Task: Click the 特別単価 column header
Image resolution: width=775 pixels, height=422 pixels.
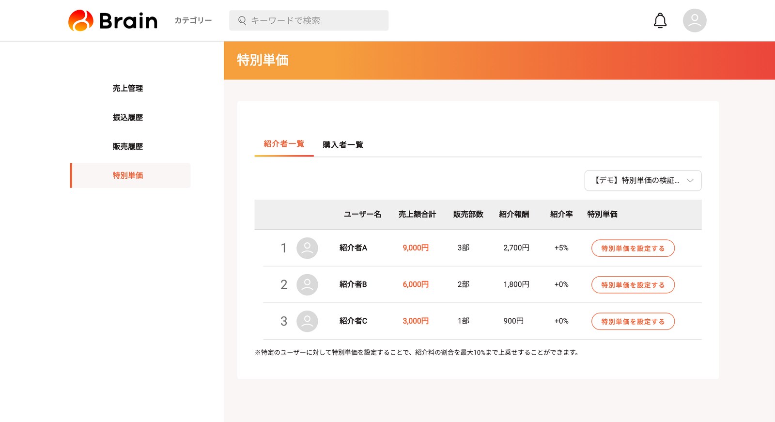Action: point(602,214)
